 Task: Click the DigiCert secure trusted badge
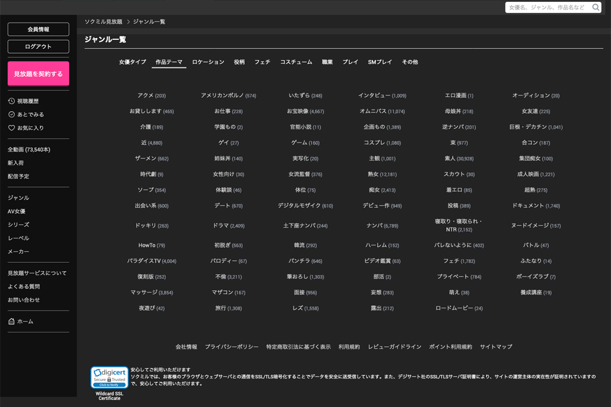coord(109,378)
